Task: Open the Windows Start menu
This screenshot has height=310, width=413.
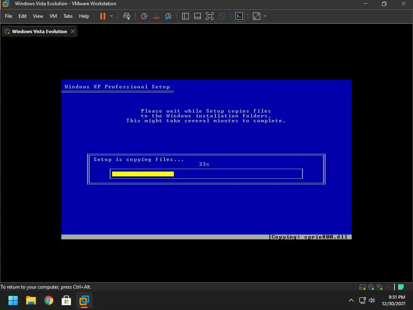Action: coord(13,300)
